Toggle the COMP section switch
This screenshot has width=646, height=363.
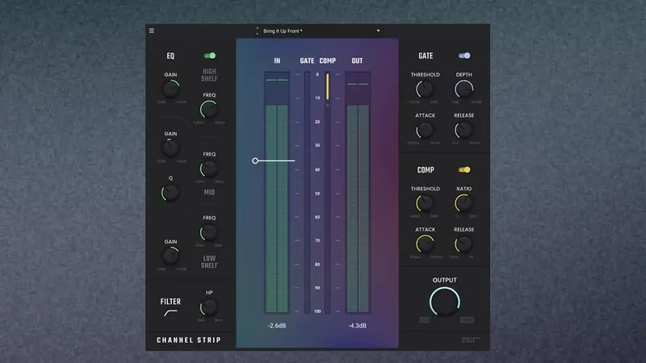(x=464, y=169)
